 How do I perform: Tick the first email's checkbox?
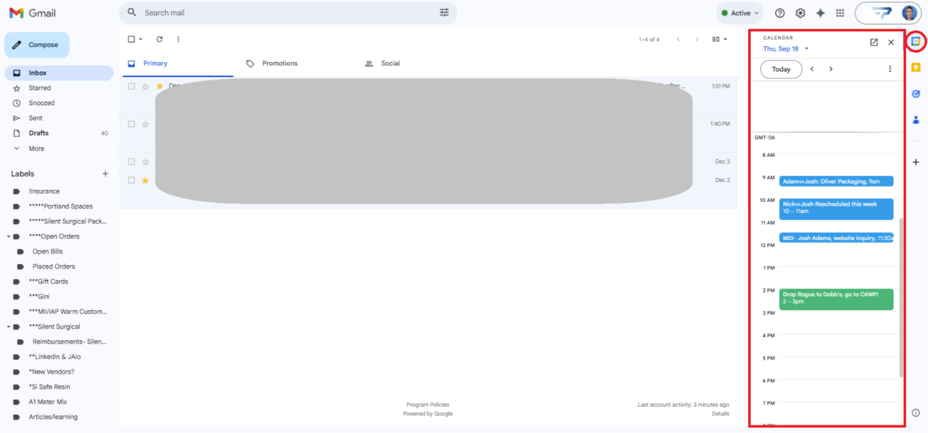(132, 86)
